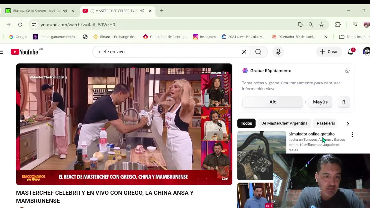
Task: Click the #MasterChefCelebrity hashtag overlay
Action: (x=48, y=77)
